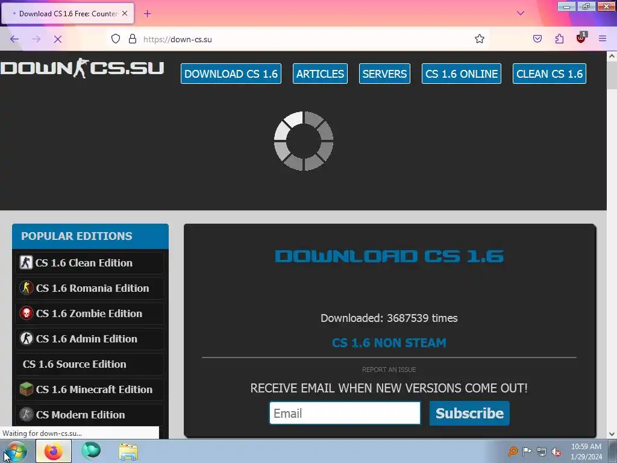Open tracking protection shield icon
The width and height of the screenshot is (617, 463).
116,39
